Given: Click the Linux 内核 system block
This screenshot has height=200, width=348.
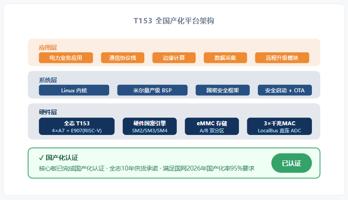Looking at the screenshot, I should pos(74,90).
